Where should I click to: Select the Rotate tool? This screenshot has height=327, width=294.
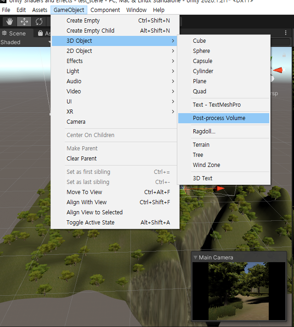39,22
